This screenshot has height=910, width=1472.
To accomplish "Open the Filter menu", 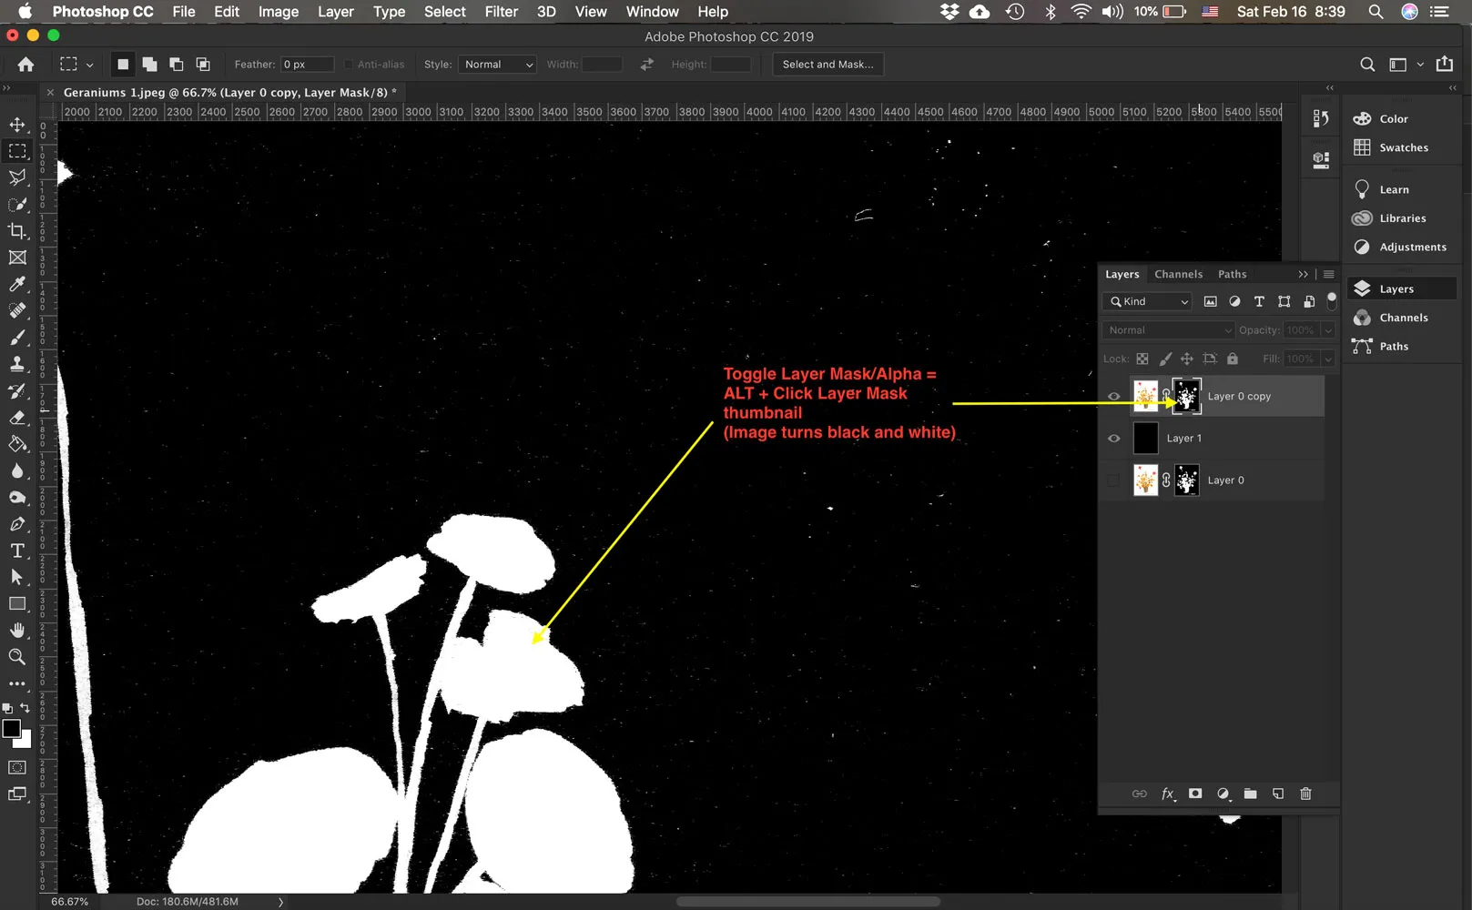I will point(501,12).
